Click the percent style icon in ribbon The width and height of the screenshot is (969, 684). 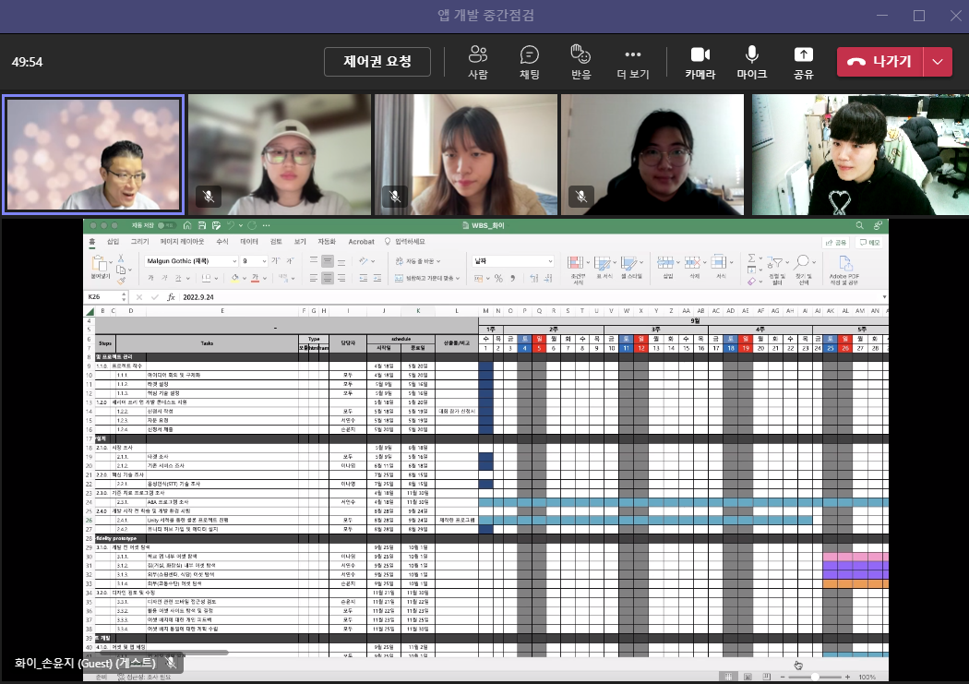point(498,279)
